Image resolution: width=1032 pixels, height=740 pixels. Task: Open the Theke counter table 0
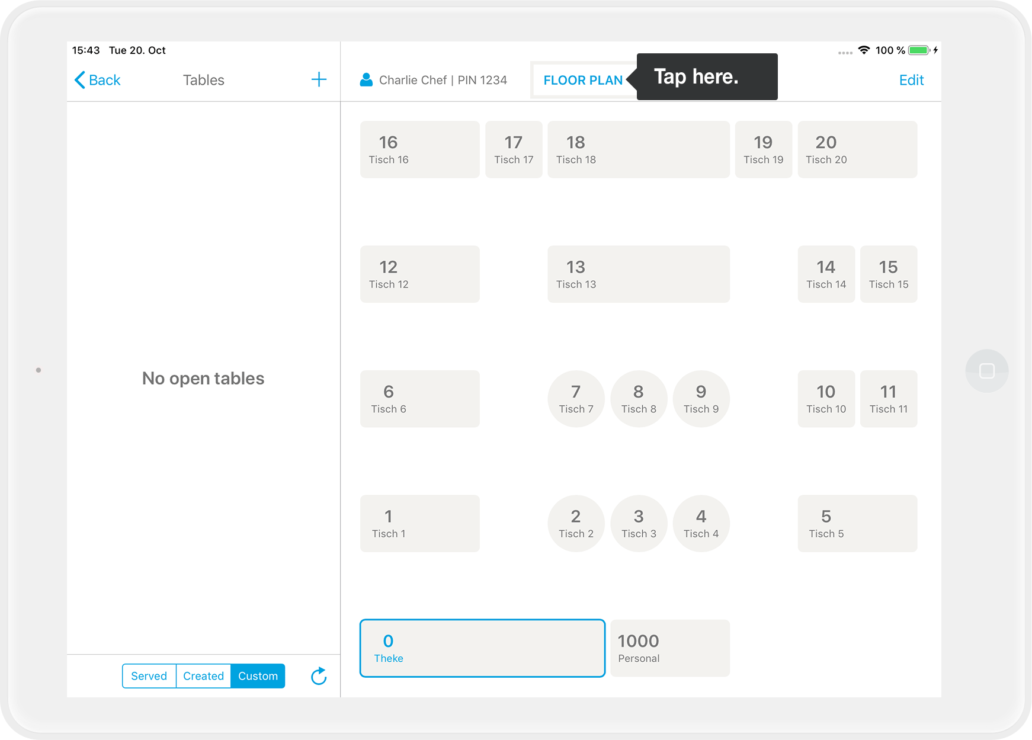tap(482, 648)
